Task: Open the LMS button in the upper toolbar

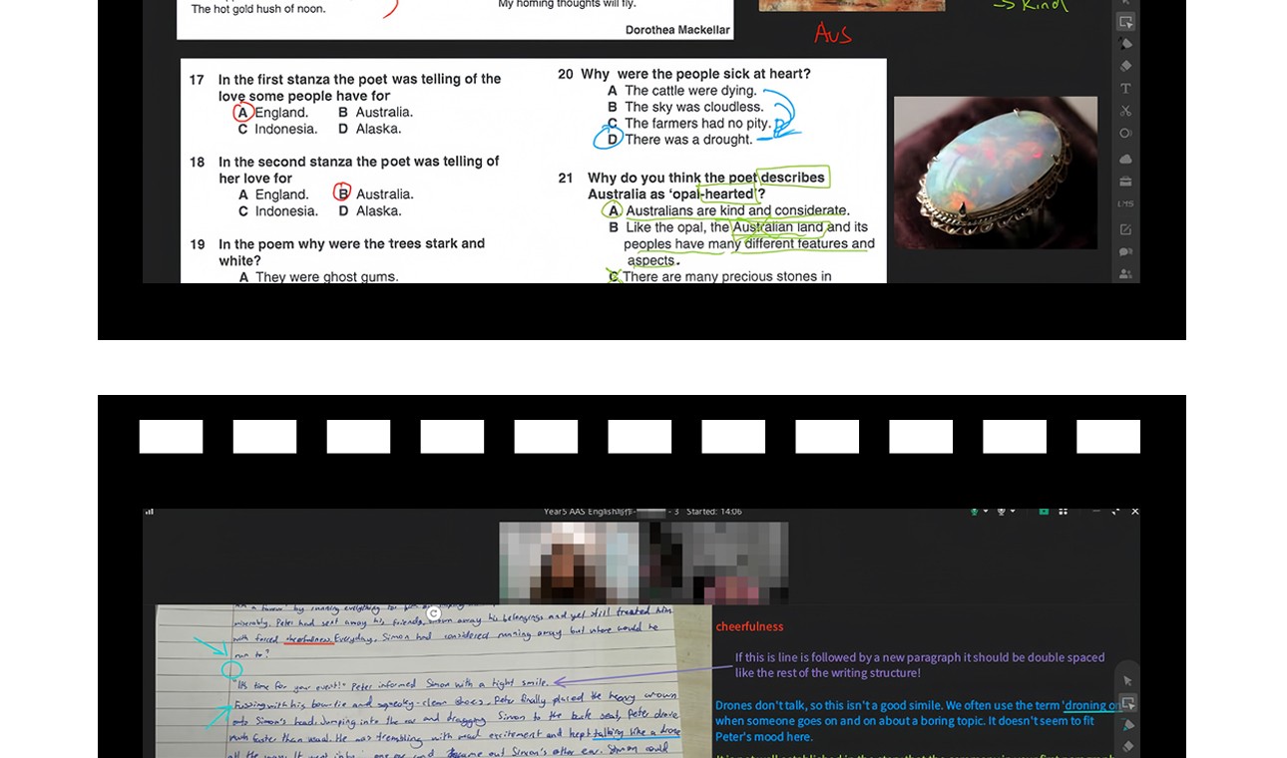Action: pos(1125,204)
